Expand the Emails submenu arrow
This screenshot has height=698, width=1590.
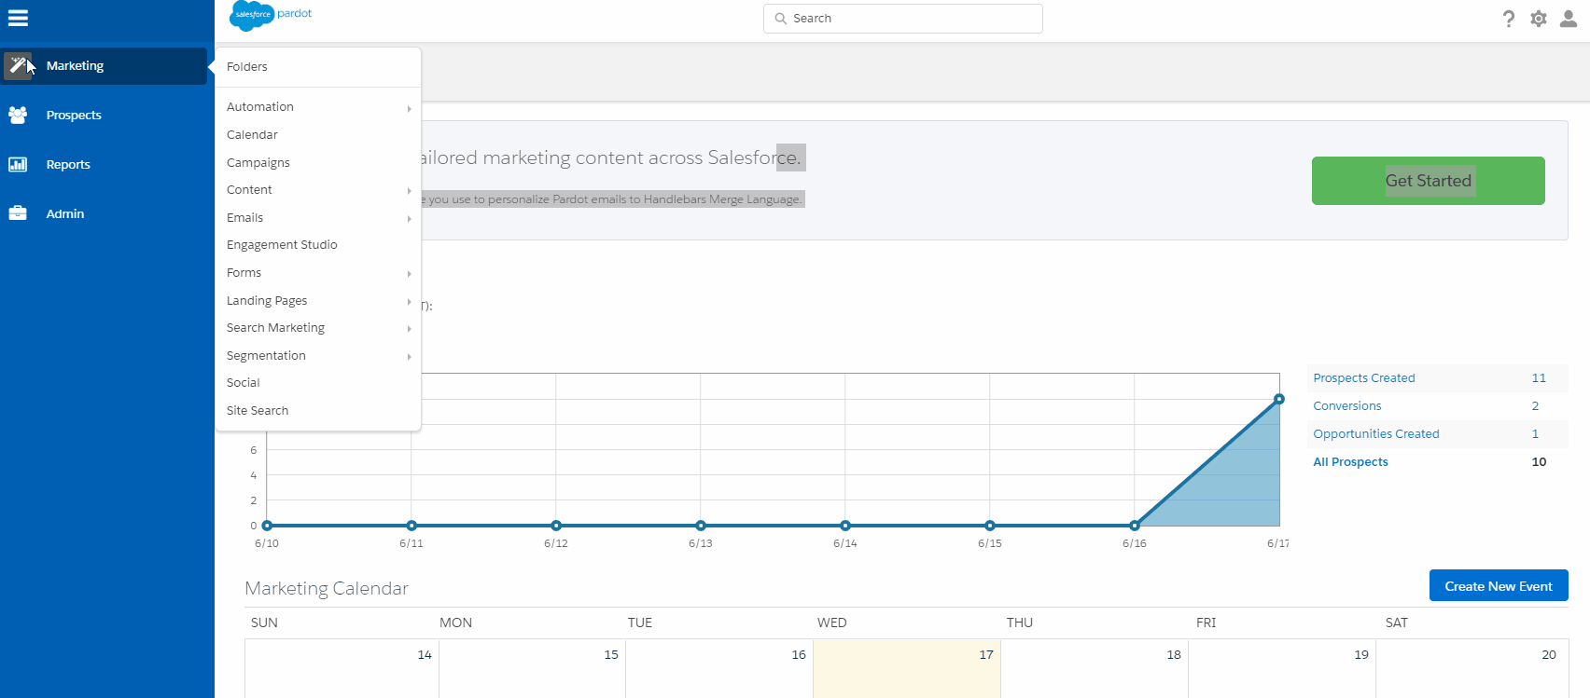click(409, 219)
